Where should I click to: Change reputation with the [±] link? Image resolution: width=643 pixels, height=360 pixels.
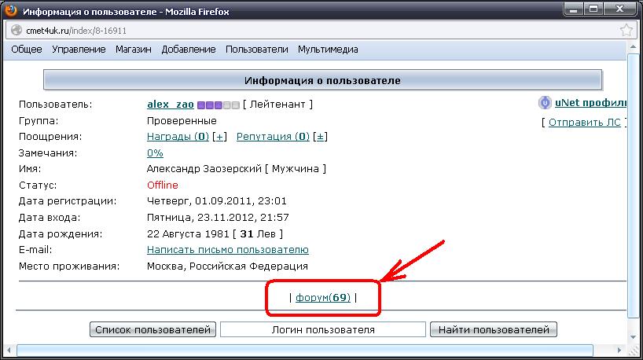click(x=320, y=137)
